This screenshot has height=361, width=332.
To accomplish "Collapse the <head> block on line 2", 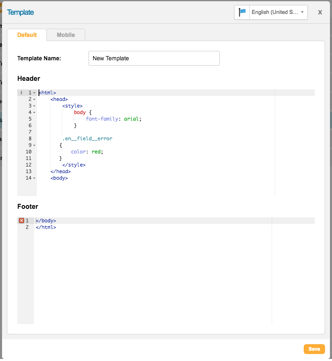I will point(34,99).
